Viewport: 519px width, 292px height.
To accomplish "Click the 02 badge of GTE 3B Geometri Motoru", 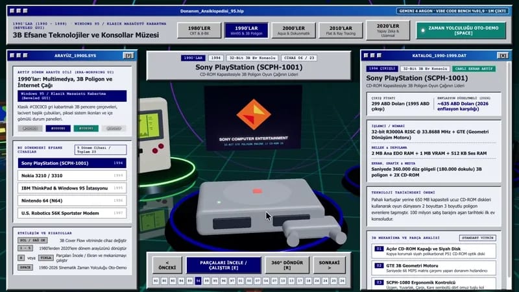I will point(379,265).
